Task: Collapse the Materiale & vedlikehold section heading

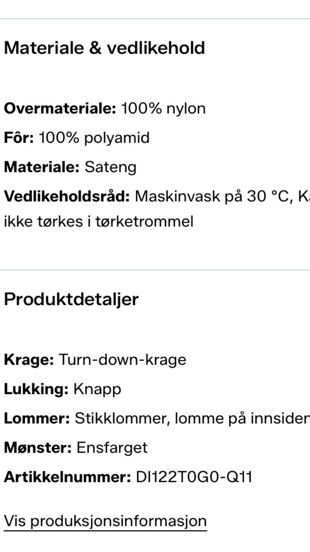Action: [104, 48]
